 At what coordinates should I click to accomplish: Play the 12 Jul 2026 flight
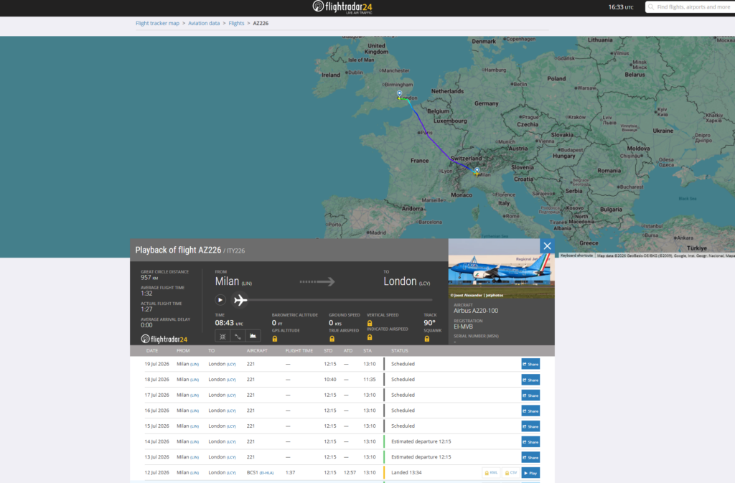tap(530, 473)
